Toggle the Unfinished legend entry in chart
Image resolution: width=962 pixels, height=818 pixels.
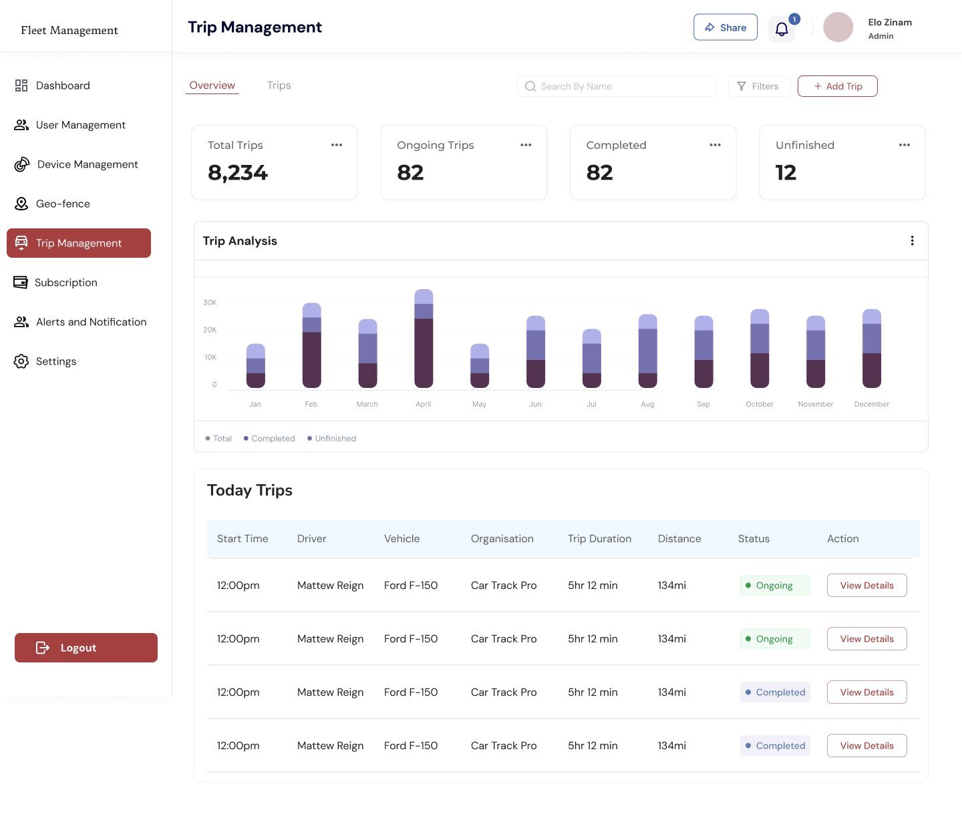[331, 439]
